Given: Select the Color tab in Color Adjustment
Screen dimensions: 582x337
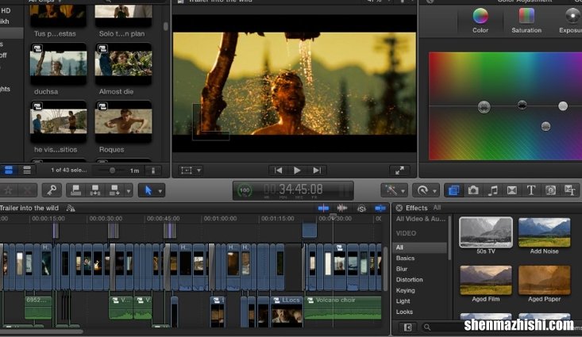Looking at the screenshot, I should coord(480,21).
